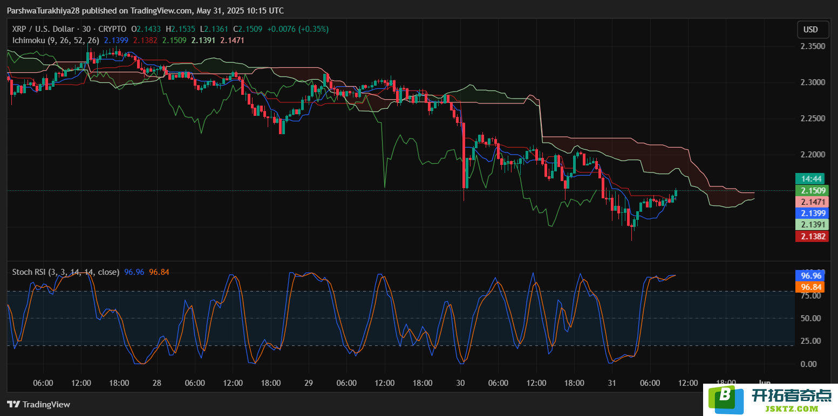Click the date label 31 on time axis
The image size is (838, 416).
pyautogui.click(x=612, y=383)
